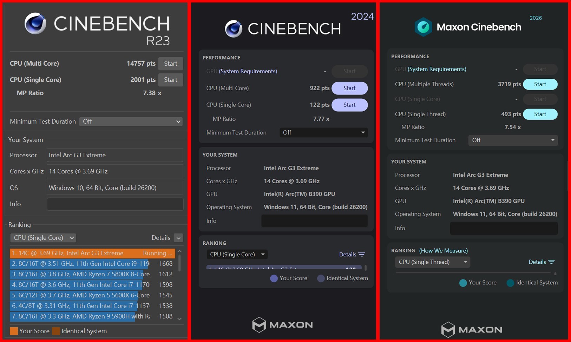Click the Details filter icon in Cinebench 2024
The height and width of the screenshot is (342, 571).
click(x=362, y=254)
